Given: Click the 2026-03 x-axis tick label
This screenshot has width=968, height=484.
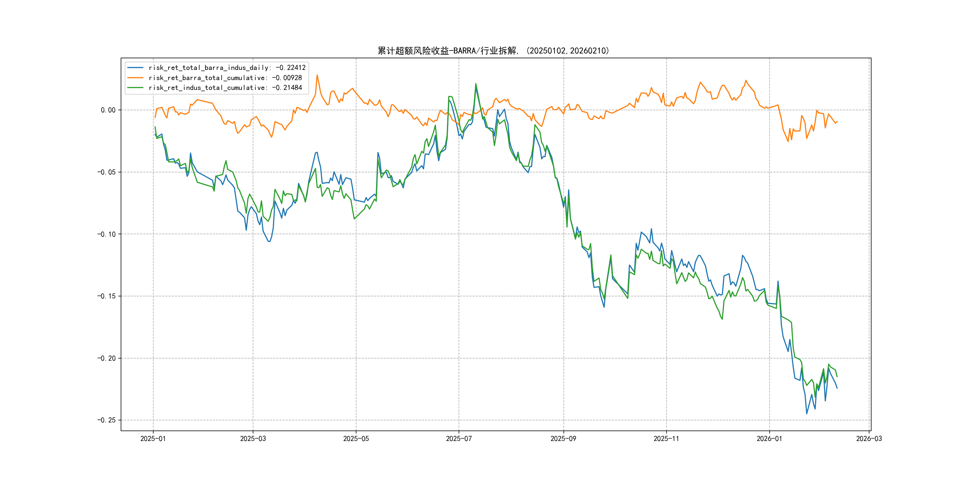Looking at the screenshot, I should click(869, 439).
